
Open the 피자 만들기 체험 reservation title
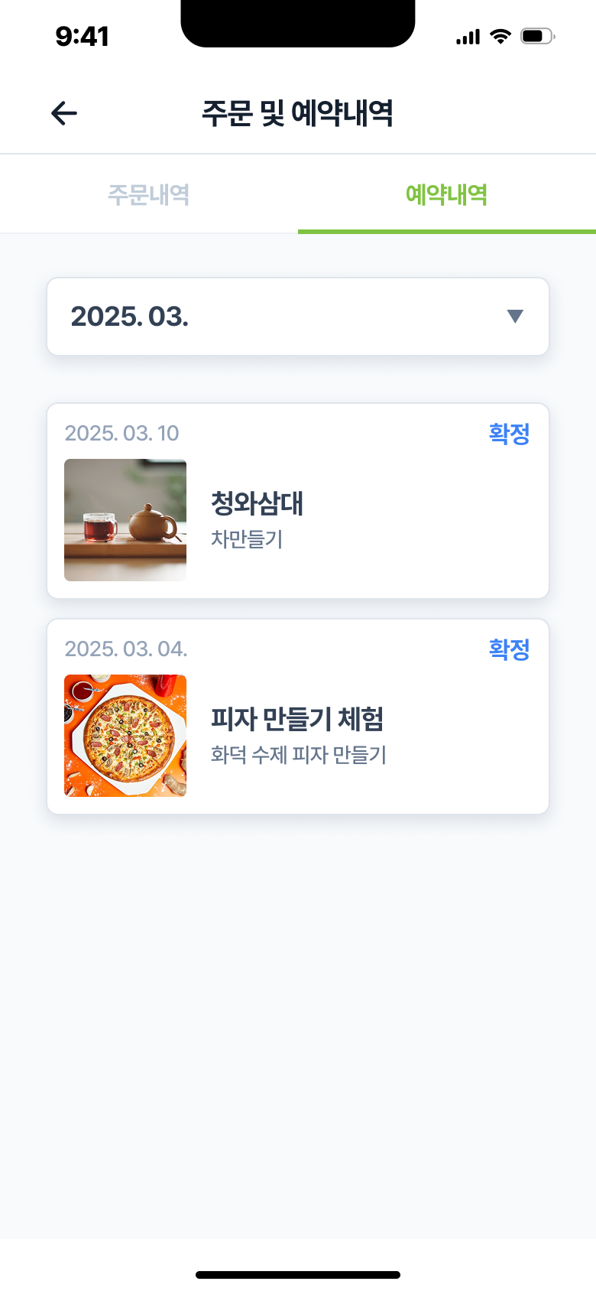click(x=297, y=719)
